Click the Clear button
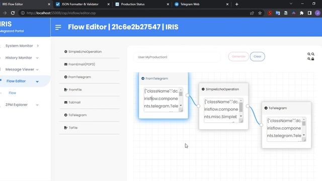 [257, 56]
